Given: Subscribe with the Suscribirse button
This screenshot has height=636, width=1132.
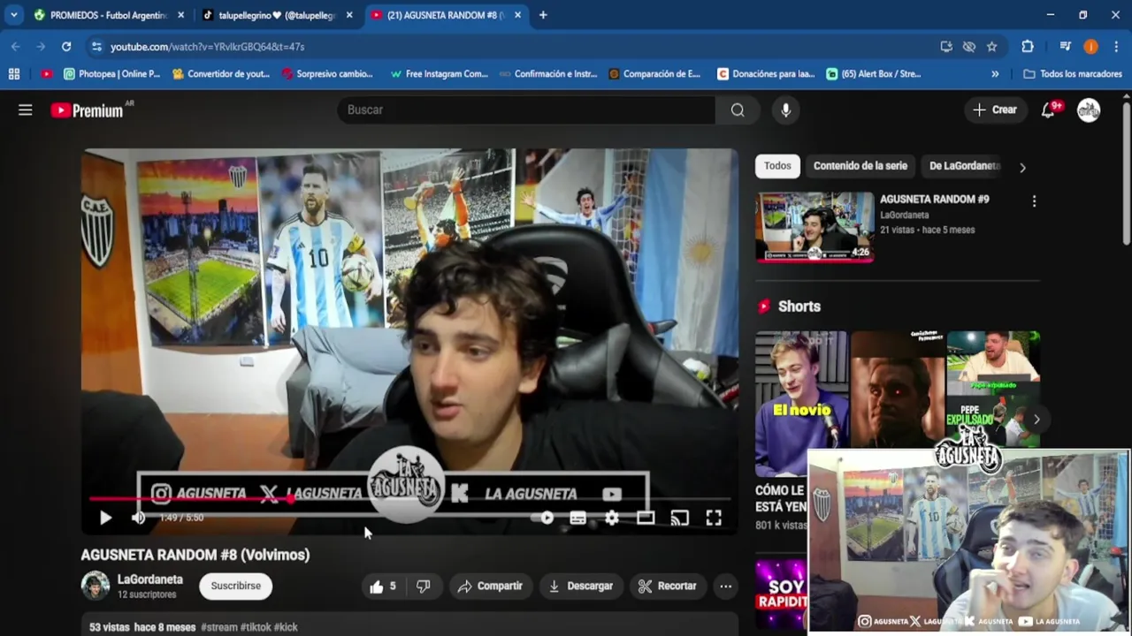Looking at the screenshot, I should (235, 586).
